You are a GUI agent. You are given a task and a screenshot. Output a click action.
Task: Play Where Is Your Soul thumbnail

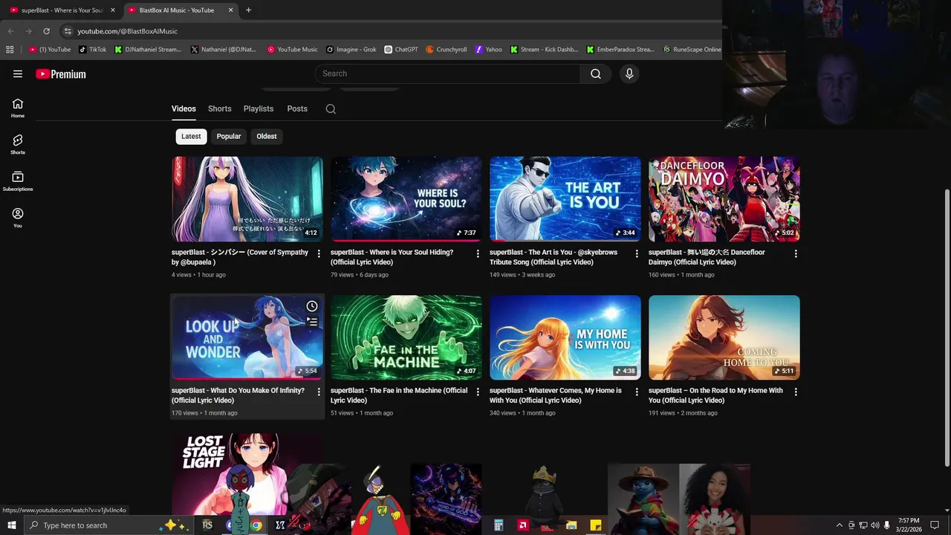pos(406,199)
